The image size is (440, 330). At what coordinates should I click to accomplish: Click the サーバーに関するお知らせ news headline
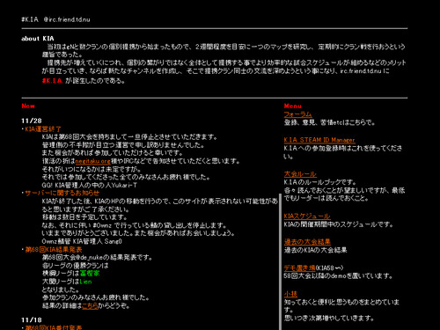coord(62,193)
